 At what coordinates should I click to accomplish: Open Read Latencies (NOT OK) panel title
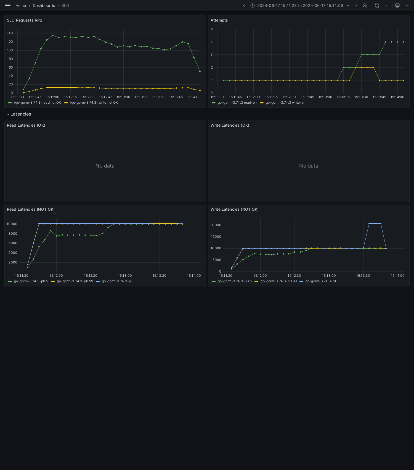pos(31,209)
